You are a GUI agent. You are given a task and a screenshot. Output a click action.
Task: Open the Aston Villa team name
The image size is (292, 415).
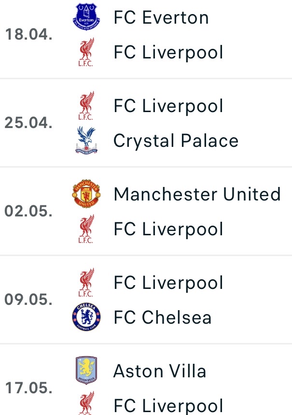click(160, 371)
